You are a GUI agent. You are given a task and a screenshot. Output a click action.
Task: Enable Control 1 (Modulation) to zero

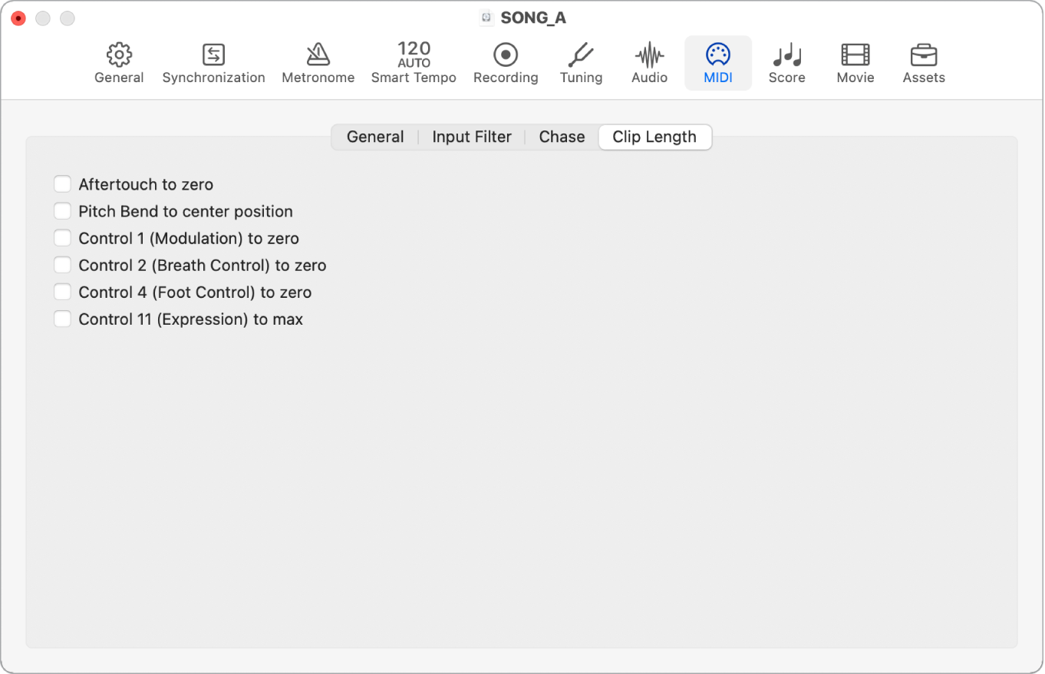pyautogui.click(x=62, y=237)
